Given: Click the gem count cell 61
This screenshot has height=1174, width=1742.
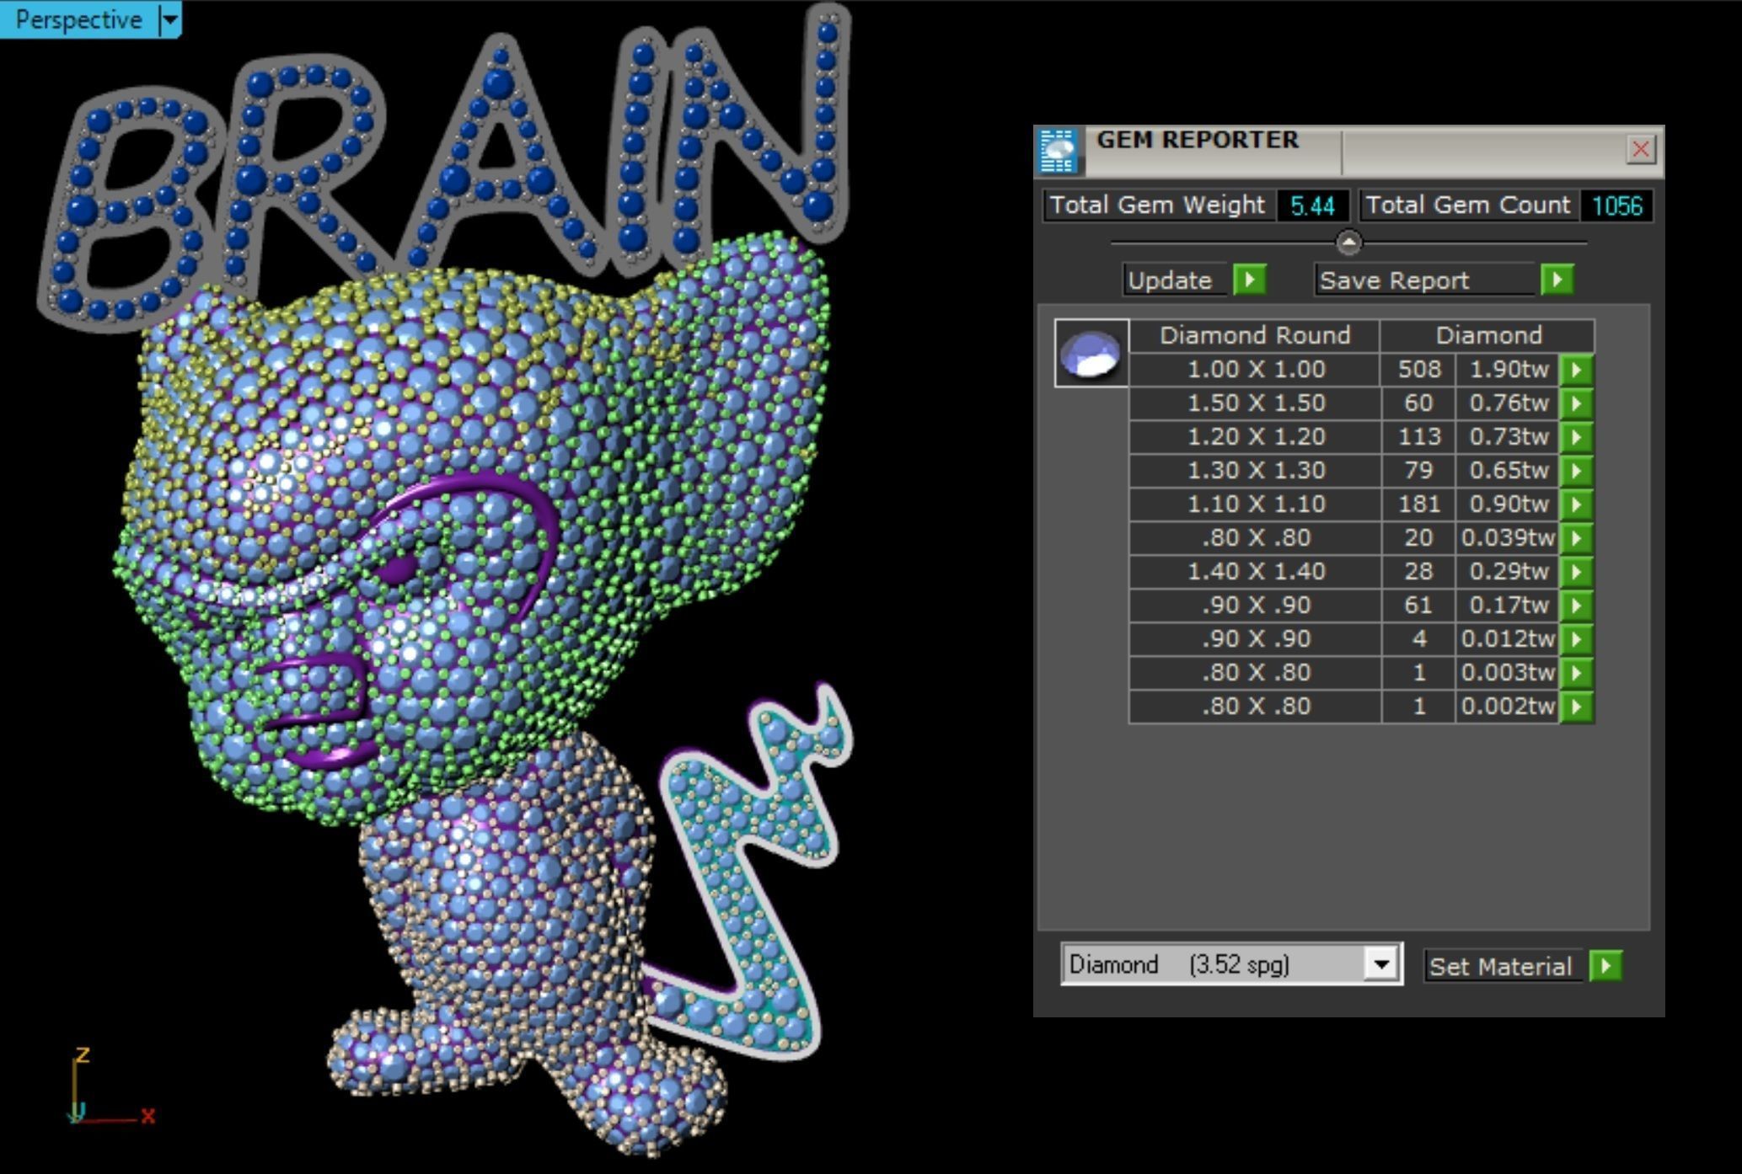Looking at the screenshot, I should click(1418, 606).
